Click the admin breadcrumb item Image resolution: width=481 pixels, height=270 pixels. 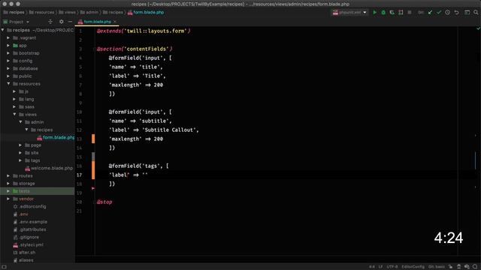[x=89, y=12]
